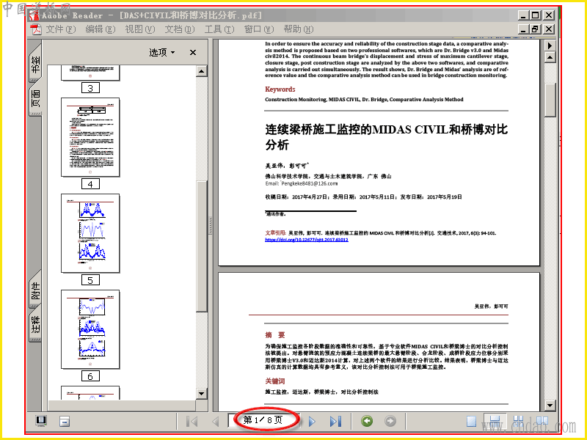This screenshot has height=440, width=587.
Task: Switch to the 页面 pages side tab
Action: [35, 98]
